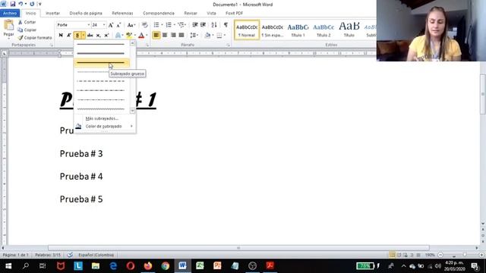The image size is (486, 273).
Task: Select align left
Action: [156, 36]
